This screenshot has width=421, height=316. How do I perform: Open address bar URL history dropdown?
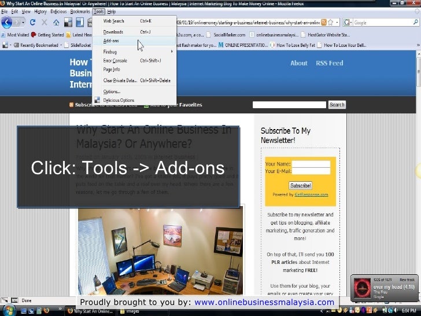coord(337,23)
